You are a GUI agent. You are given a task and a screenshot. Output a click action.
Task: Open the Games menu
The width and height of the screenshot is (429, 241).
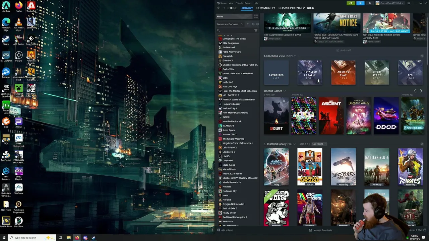[x=248, y=3]
